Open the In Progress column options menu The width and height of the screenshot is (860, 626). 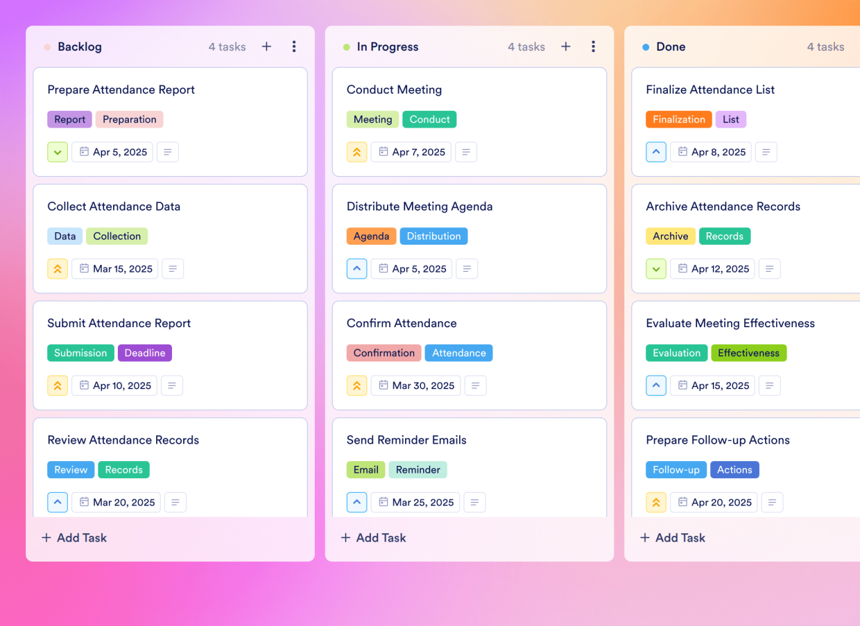tap(594, 46)
